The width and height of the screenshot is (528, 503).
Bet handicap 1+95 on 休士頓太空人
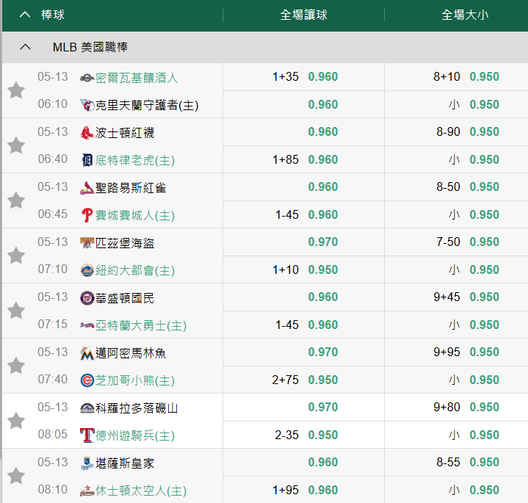point(303,490)
